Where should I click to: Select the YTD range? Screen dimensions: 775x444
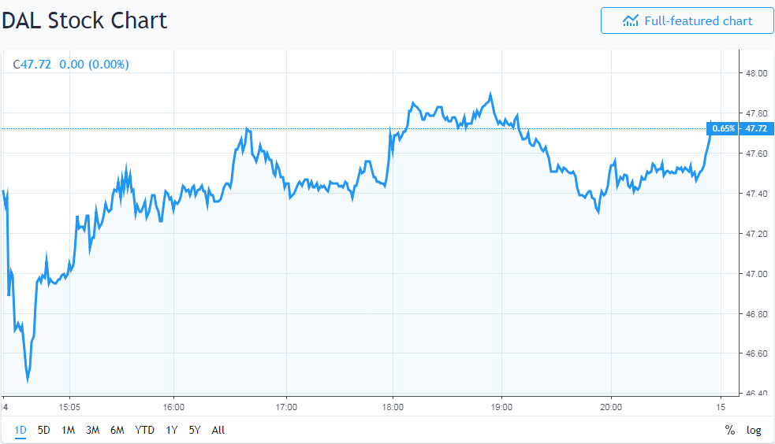[x=144, y=430]
